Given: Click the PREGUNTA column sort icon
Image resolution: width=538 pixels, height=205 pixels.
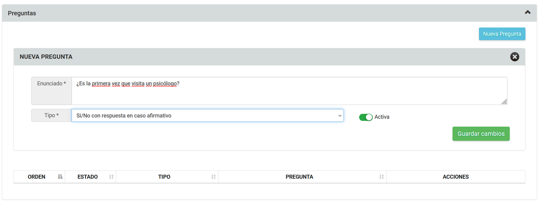Looking at the screenshot, I should [381, 177].
